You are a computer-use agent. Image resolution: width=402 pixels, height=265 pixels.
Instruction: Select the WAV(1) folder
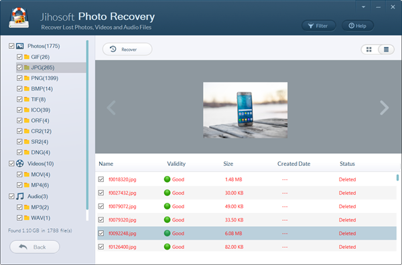pos(40,218)
